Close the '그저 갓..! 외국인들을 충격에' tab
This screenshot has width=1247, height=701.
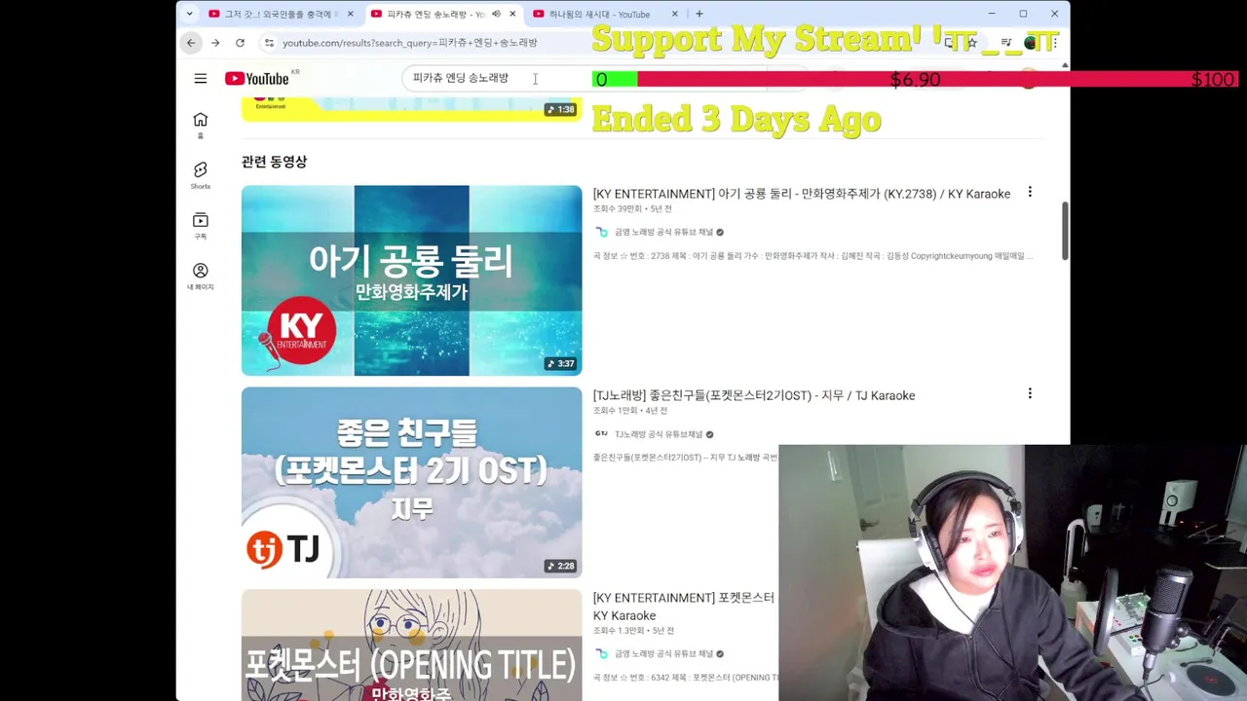[x=350, y=14]
